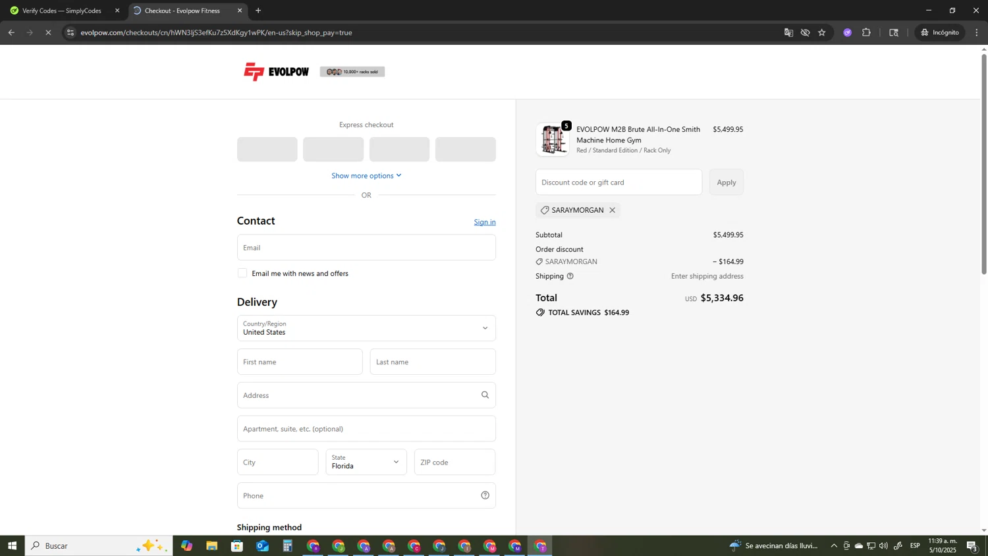Open Microsoft Store from the taskbar
This screenshot has width=988, height=556.
coord(237,545)
